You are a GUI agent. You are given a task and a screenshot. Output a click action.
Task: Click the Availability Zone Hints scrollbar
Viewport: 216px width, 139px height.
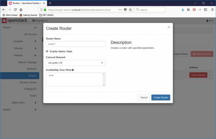pos(104,80)
